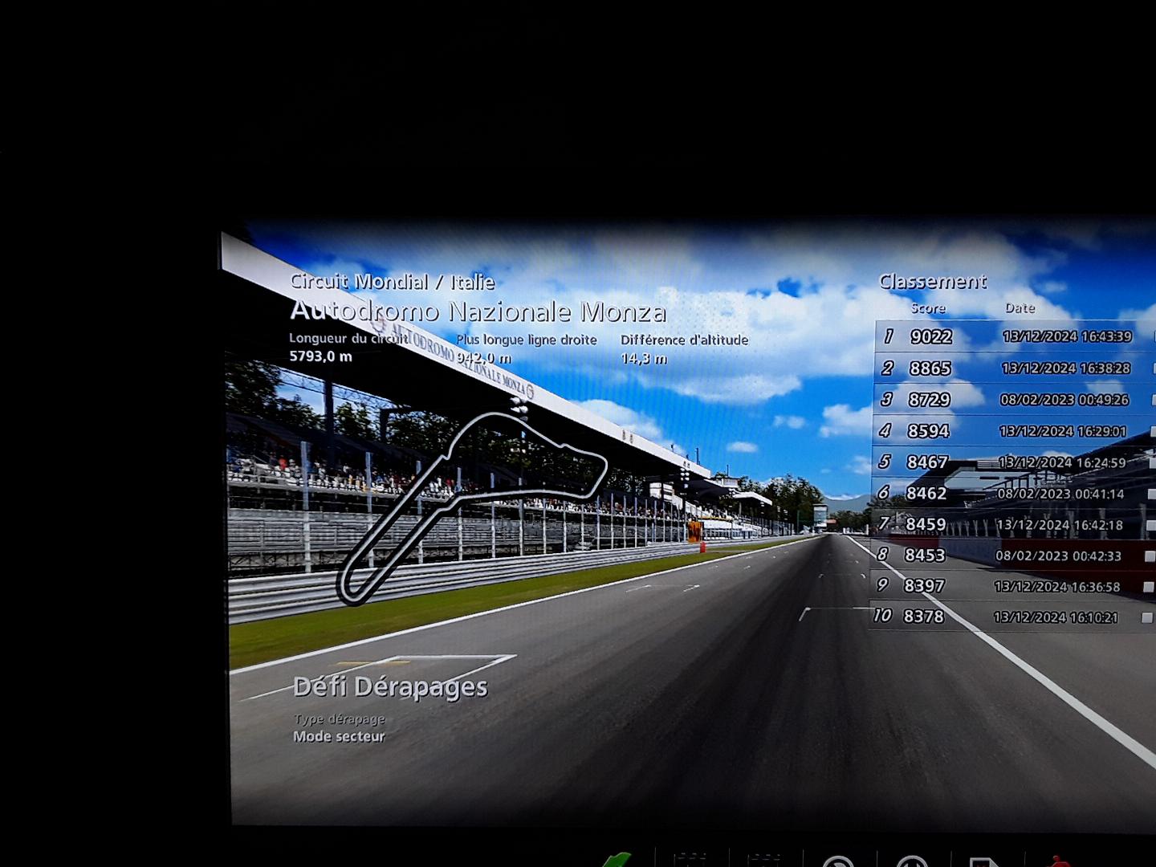The height and width of the screenshot is (867, 1156).
Task: Click the Score column header
Action: (x=928, y=308)
